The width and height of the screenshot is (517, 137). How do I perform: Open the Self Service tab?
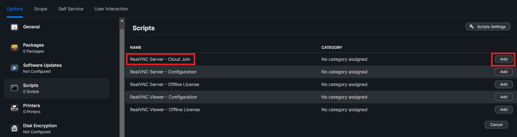pyautogui.click(x=71, y=9)
